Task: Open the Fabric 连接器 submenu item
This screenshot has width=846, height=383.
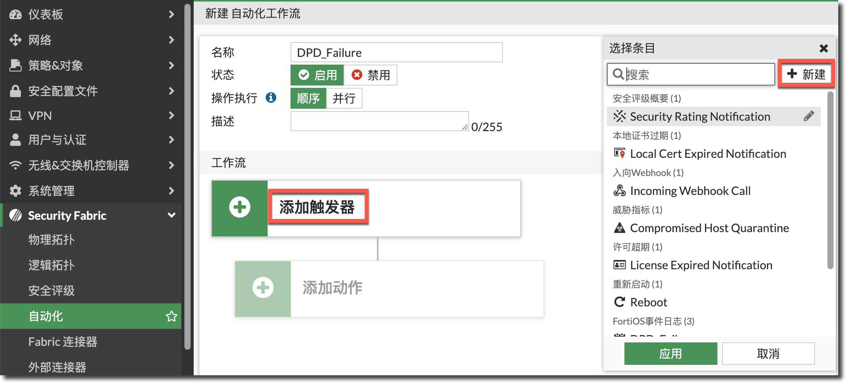Action: (63, 342)
